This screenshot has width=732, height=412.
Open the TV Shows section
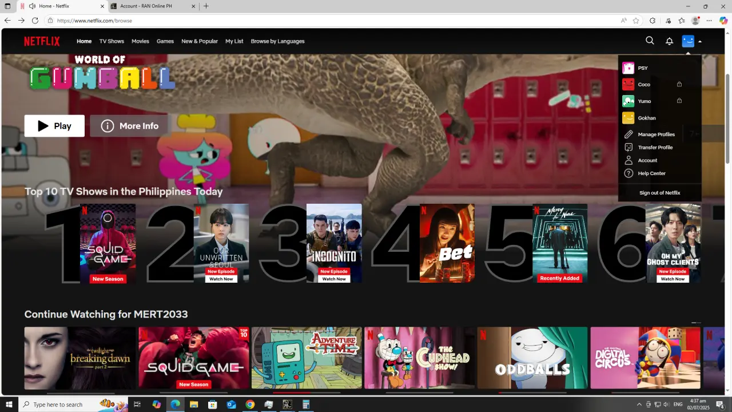tap(112, 41)
